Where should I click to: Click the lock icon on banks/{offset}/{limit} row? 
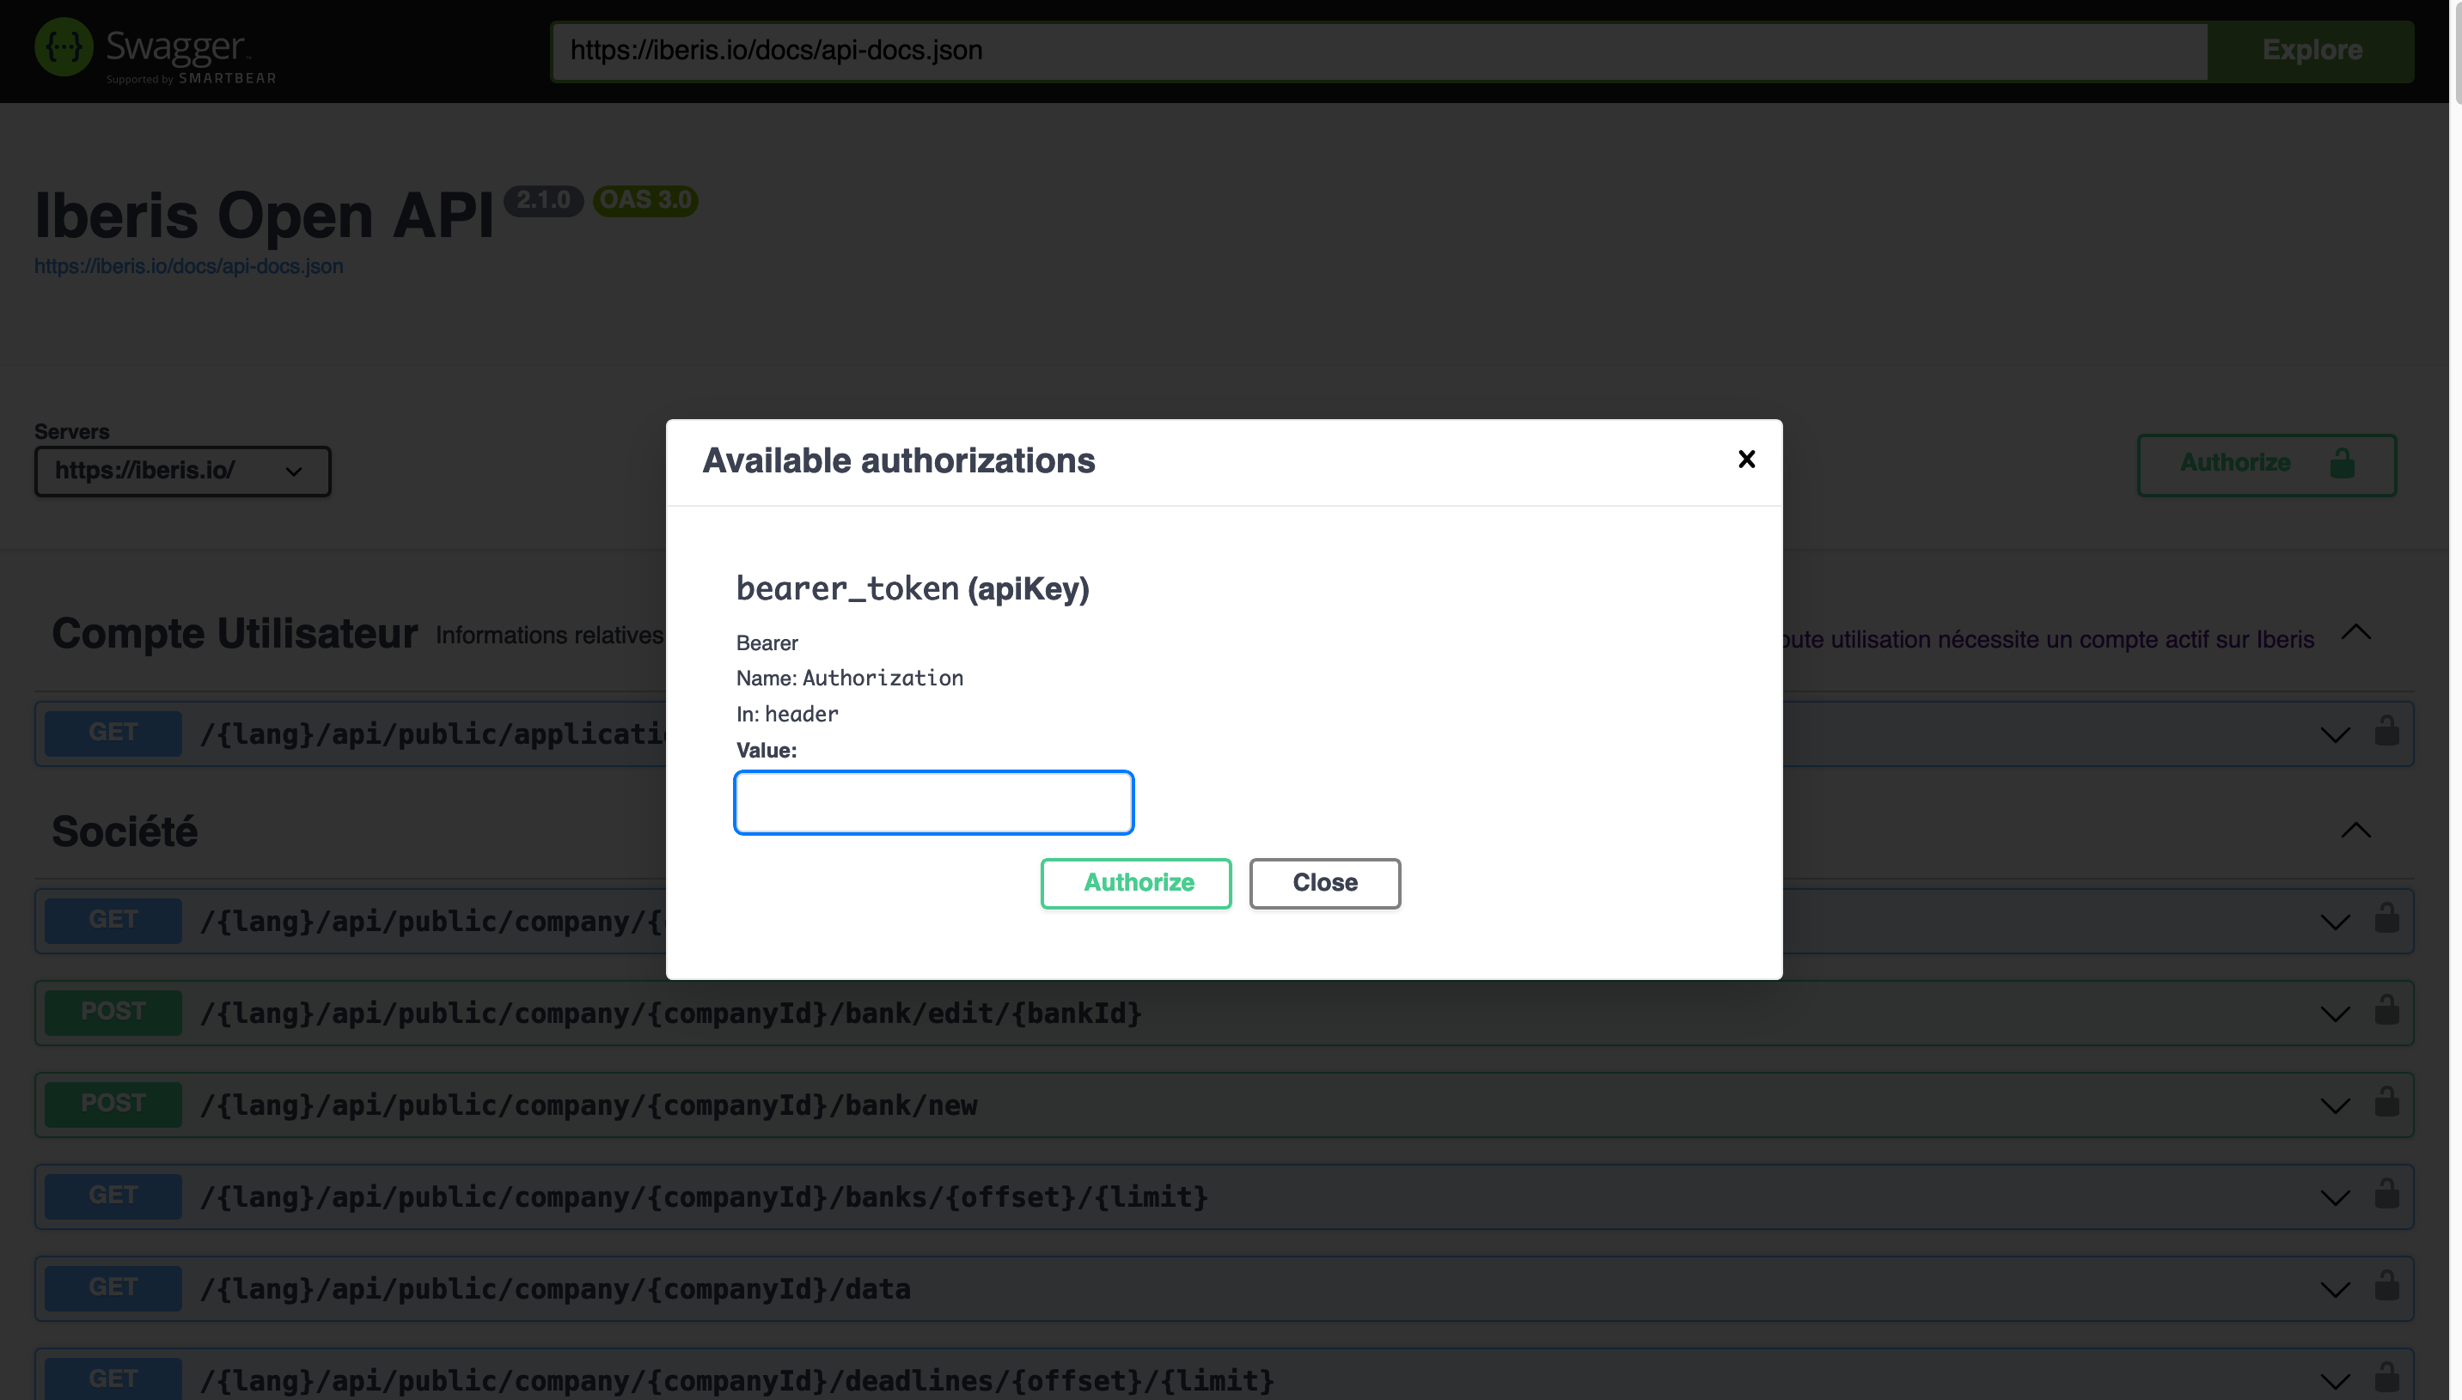[x=2386, y=1193]
